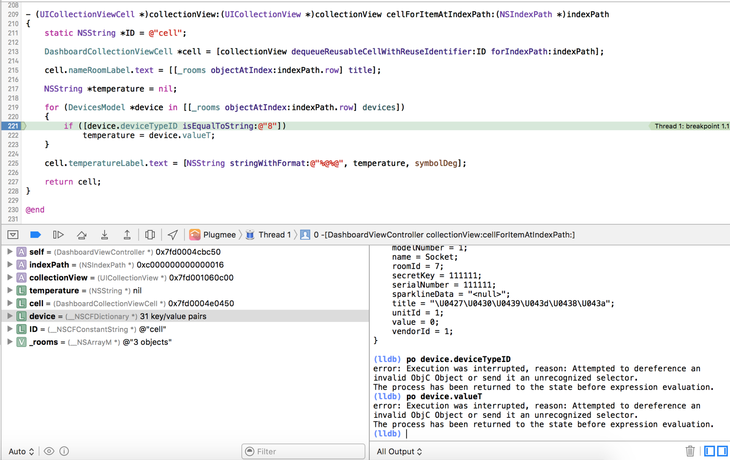730x460 pixels.
Task: Click the '@end' keyword
Action: 35,210
